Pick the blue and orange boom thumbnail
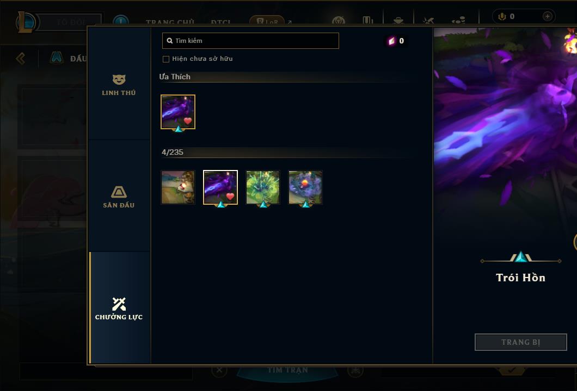577x391 pixels. (305, 187)
